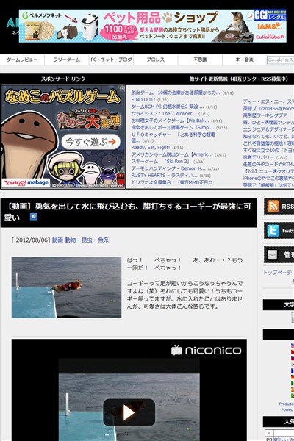Open link お料理女子のメイクゲーム【Pie Bak...
This screenshot has width=294, height=441.
170,121
